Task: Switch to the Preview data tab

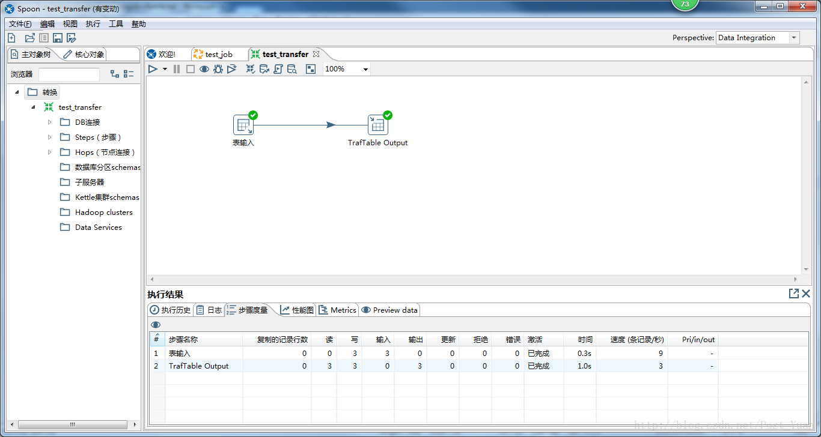Action: pos(389,310)
